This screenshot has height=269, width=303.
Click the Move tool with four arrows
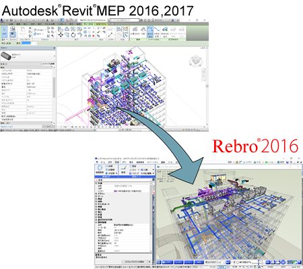tap(61, 34)
